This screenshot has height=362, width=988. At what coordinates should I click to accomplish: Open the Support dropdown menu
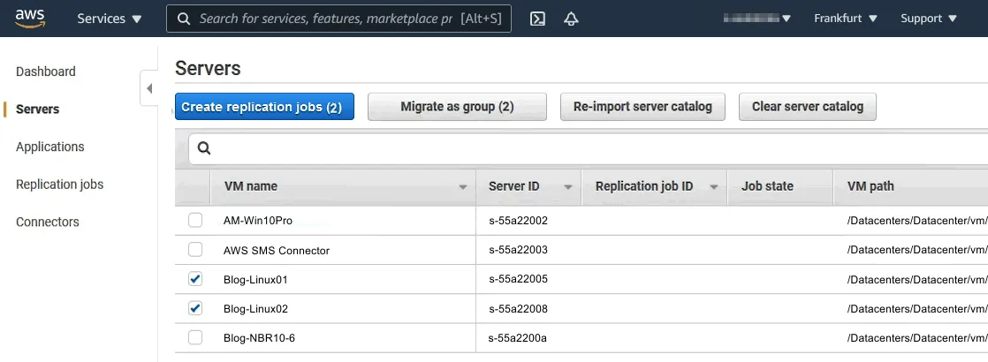point(928,19)
